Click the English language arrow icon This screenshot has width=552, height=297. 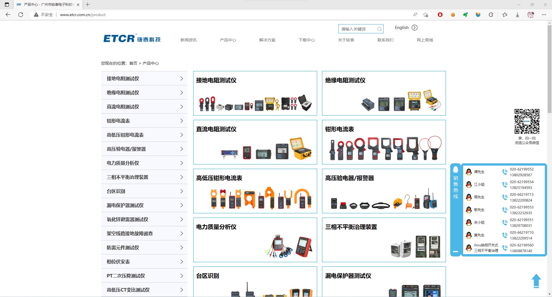415,28
